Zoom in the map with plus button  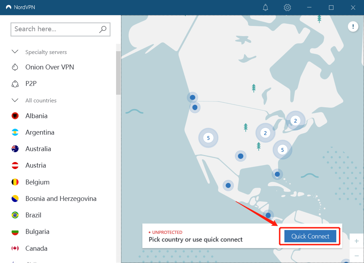[357, 241]
